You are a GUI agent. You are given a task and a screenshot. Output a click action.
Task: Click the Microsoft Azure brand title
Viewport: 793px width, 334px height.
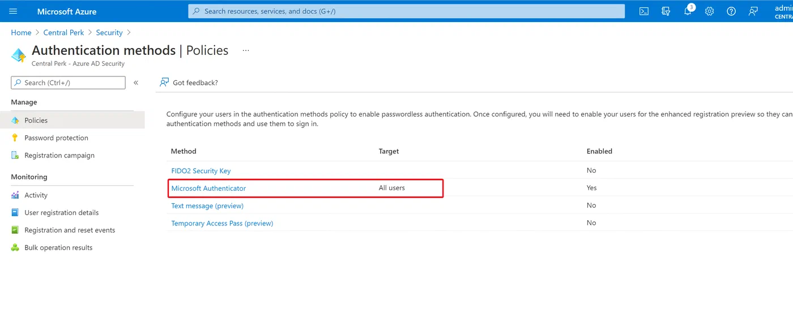click(x=67, y=11)
